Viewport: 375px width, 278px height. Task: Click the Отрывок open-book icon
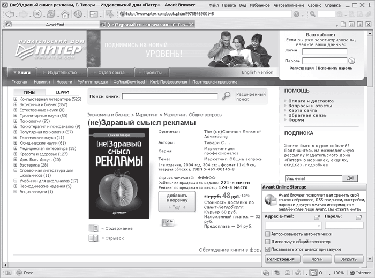point(93,238)
